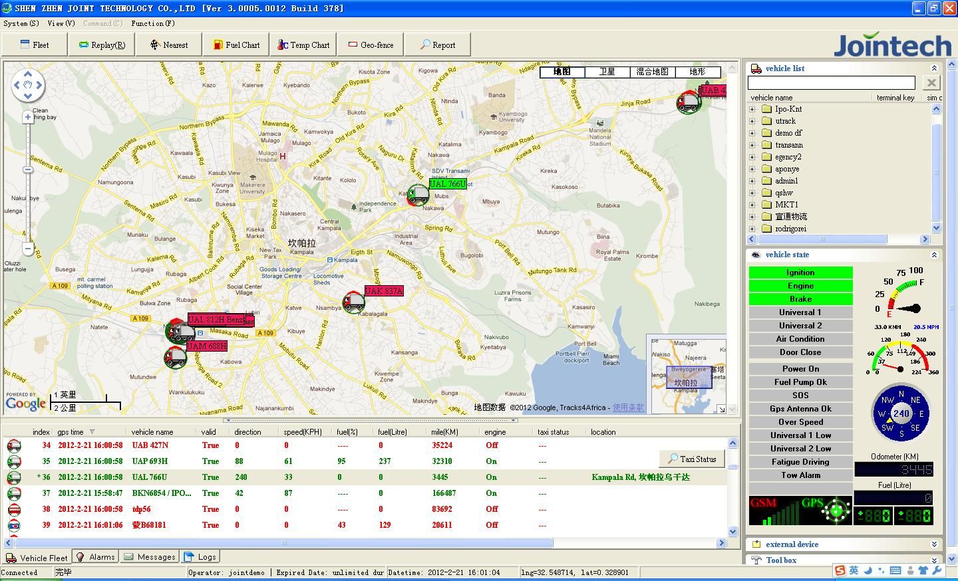Zoom in with the map plus button

tap(27, 117)
